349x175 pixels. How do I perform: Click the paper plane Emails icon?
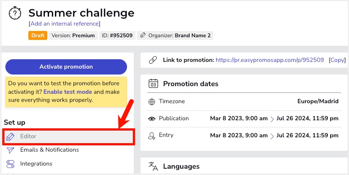click(10, 150)
